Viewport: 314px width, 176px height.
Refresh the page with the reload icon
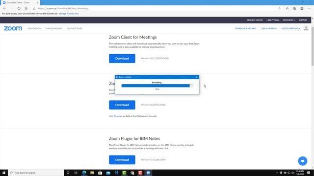pyautogui.click(x=19, y=8)
